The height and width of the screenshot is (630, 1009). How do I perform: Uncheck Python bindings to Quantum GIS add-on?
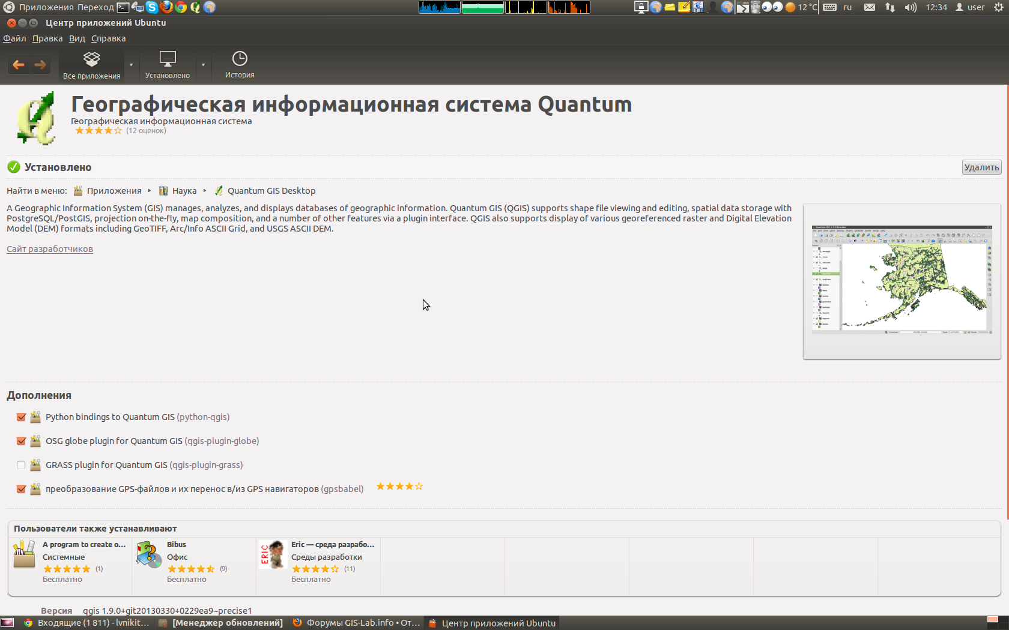(21, 417)
